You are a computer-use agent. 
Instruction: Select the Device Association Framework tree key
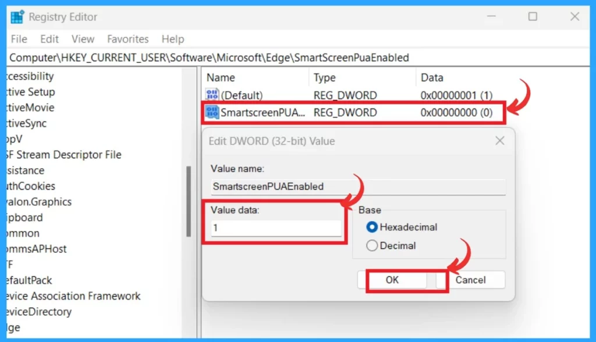tap(73, 296)
